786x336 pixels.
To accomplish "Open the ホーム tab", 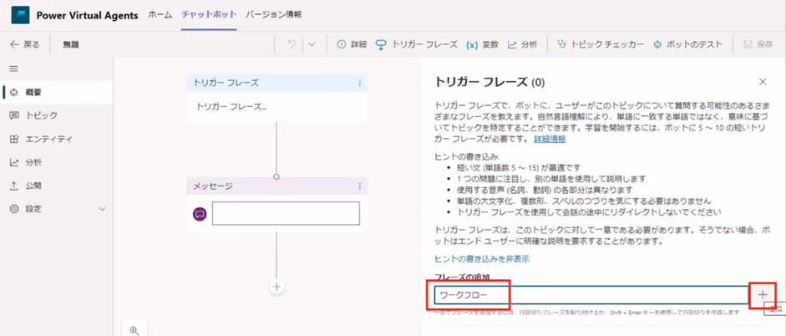I will pyautogui.click(x=160, y=14).
